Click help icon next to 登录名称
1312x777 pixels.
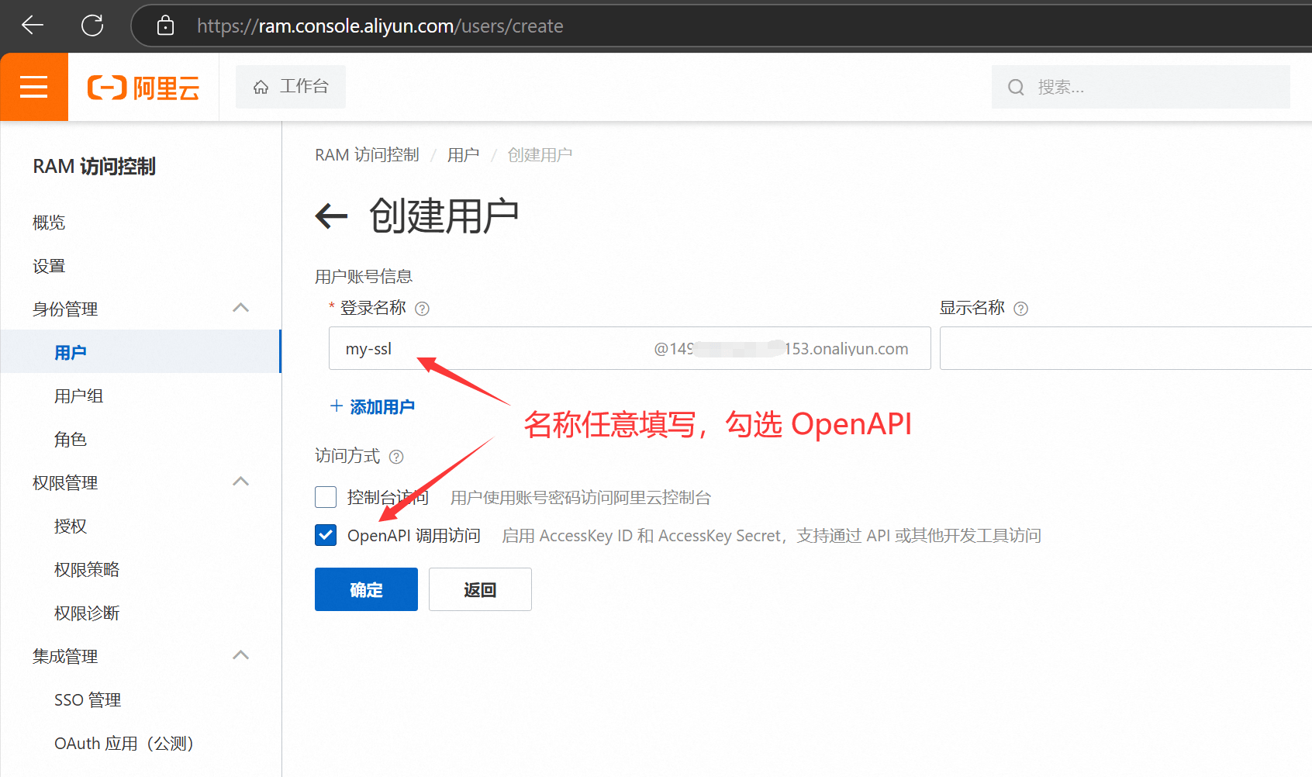coord(422,309)
